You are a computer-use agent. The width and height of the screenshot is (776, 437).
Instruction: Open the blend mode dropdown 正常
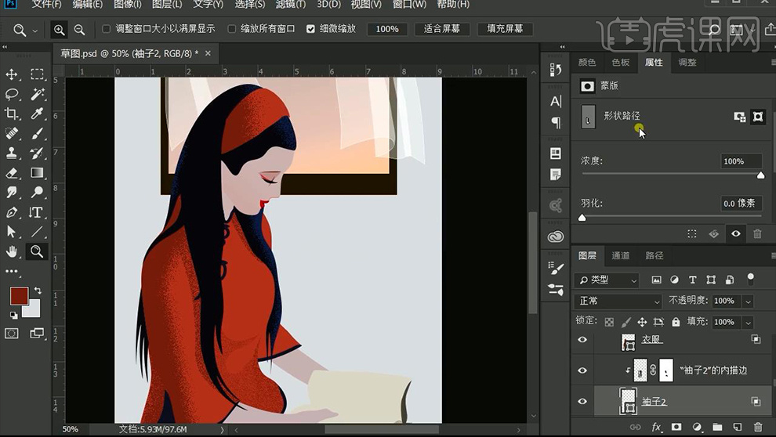tap(618, 301)
